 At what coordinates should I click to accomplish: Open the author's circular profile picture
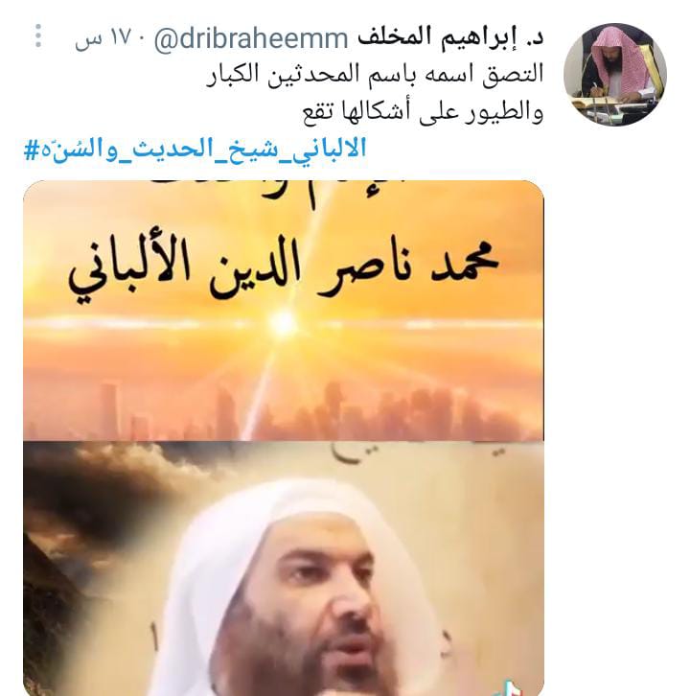(615, 74)
